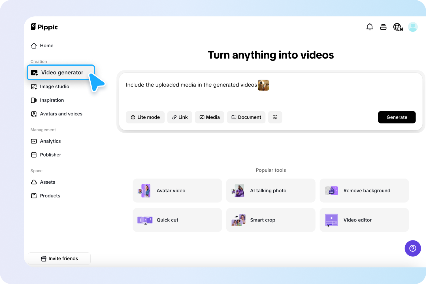Enable Lite mode
This screenshot has height=284, width=426.
click(x=145, y=117)
